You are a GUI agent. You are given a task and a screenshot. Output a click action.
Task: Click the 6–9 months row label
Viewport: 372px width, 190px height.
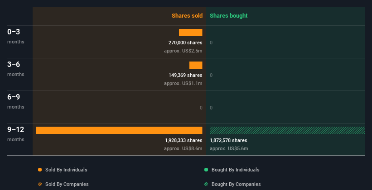coord(16,101)
